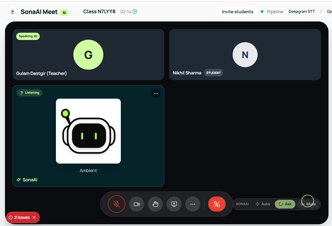
Task: Unmute the microphone in the call bar
Action: [x=117, y=204]
